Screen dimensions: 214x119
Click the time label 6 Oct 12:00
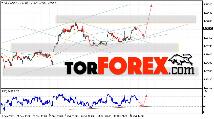click(88, 116)
